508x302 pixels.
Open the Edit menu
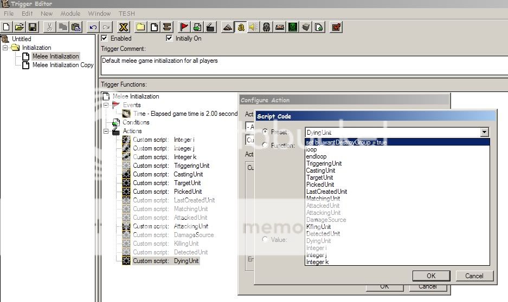point(27,14)
